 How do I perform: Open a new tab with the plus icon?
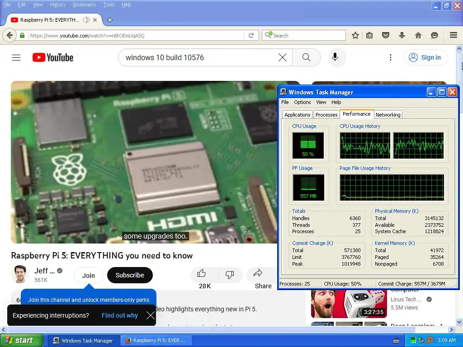[x=109, y=20]
